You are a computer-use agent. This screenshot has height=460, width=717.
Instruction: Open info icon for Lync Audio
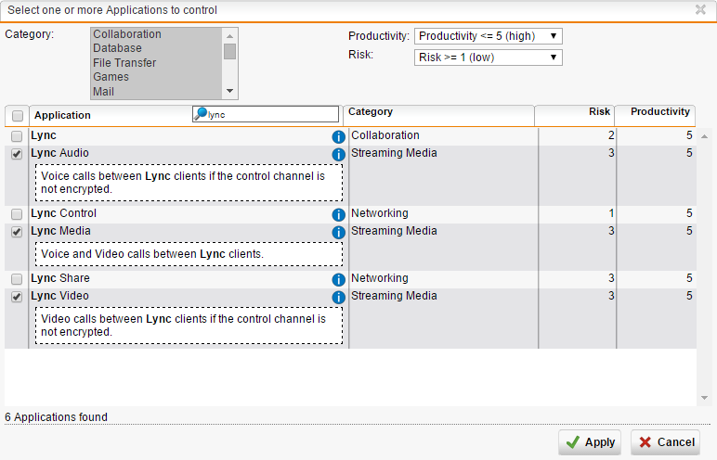338,154
